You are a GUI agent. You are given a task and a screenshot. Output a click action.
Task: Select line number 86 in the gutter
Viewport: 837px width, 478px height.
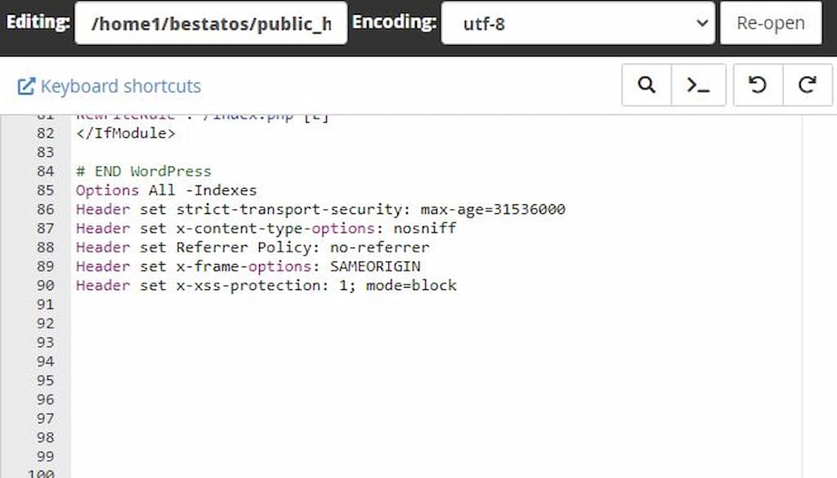tap(46, 209)
